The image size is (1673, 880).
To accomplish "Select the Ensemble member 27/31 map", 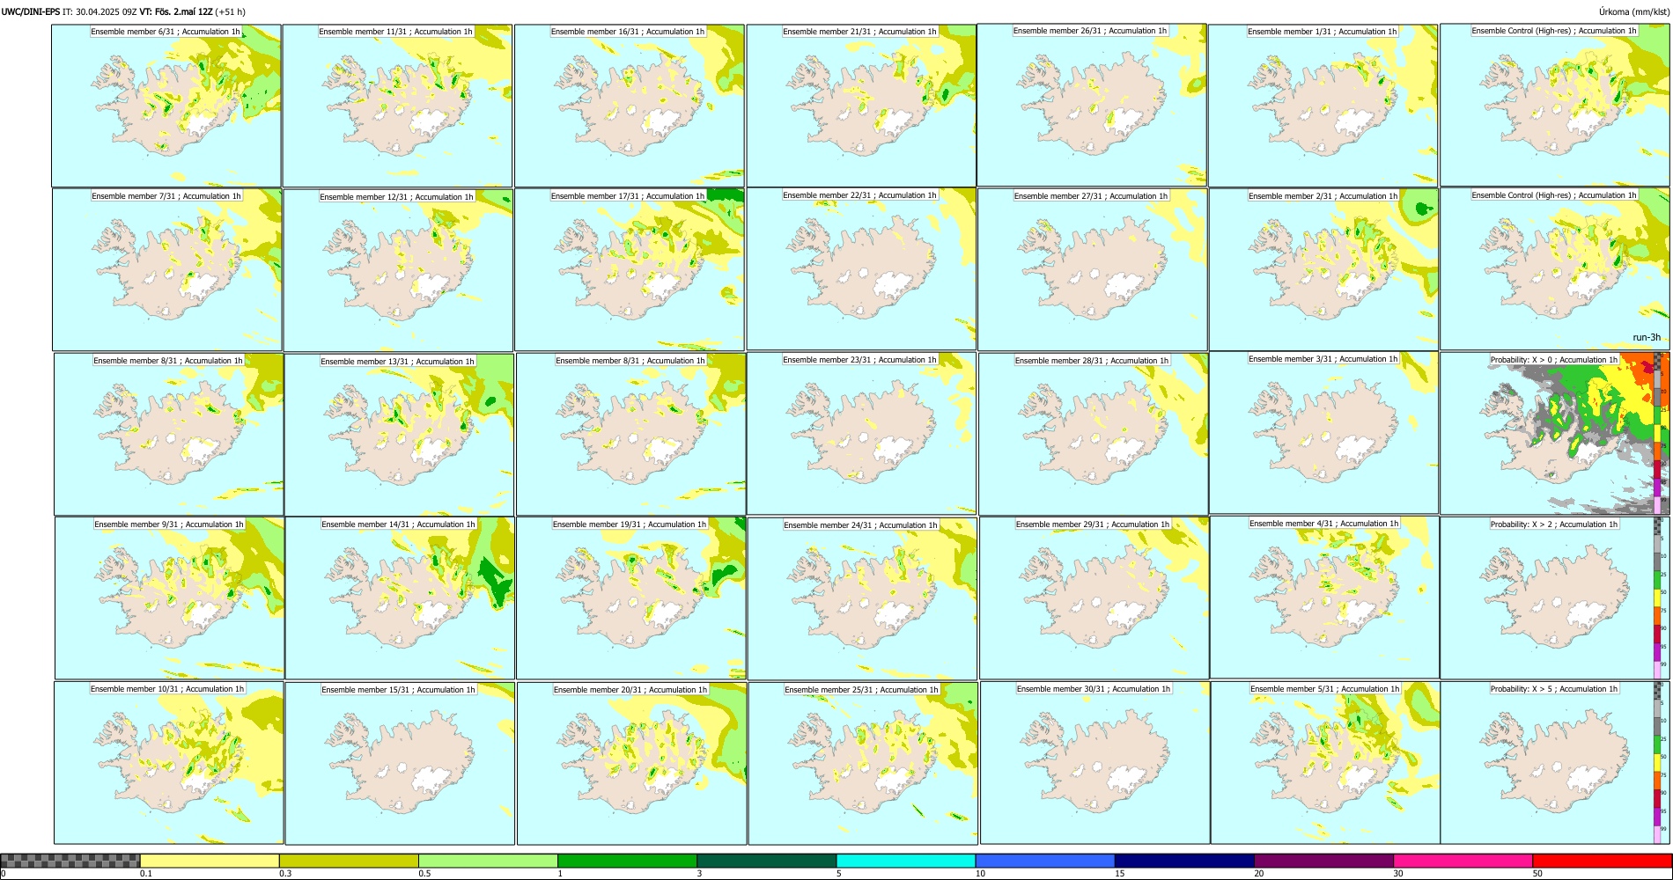I will [1092, 270].
